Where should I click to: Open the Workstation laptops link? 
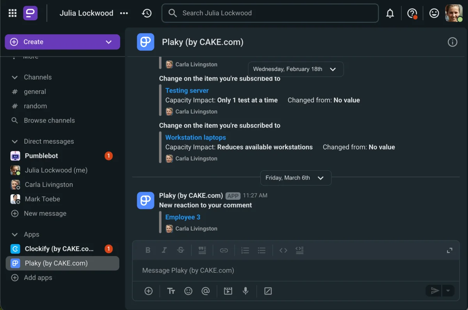click(x=195, y=138)
